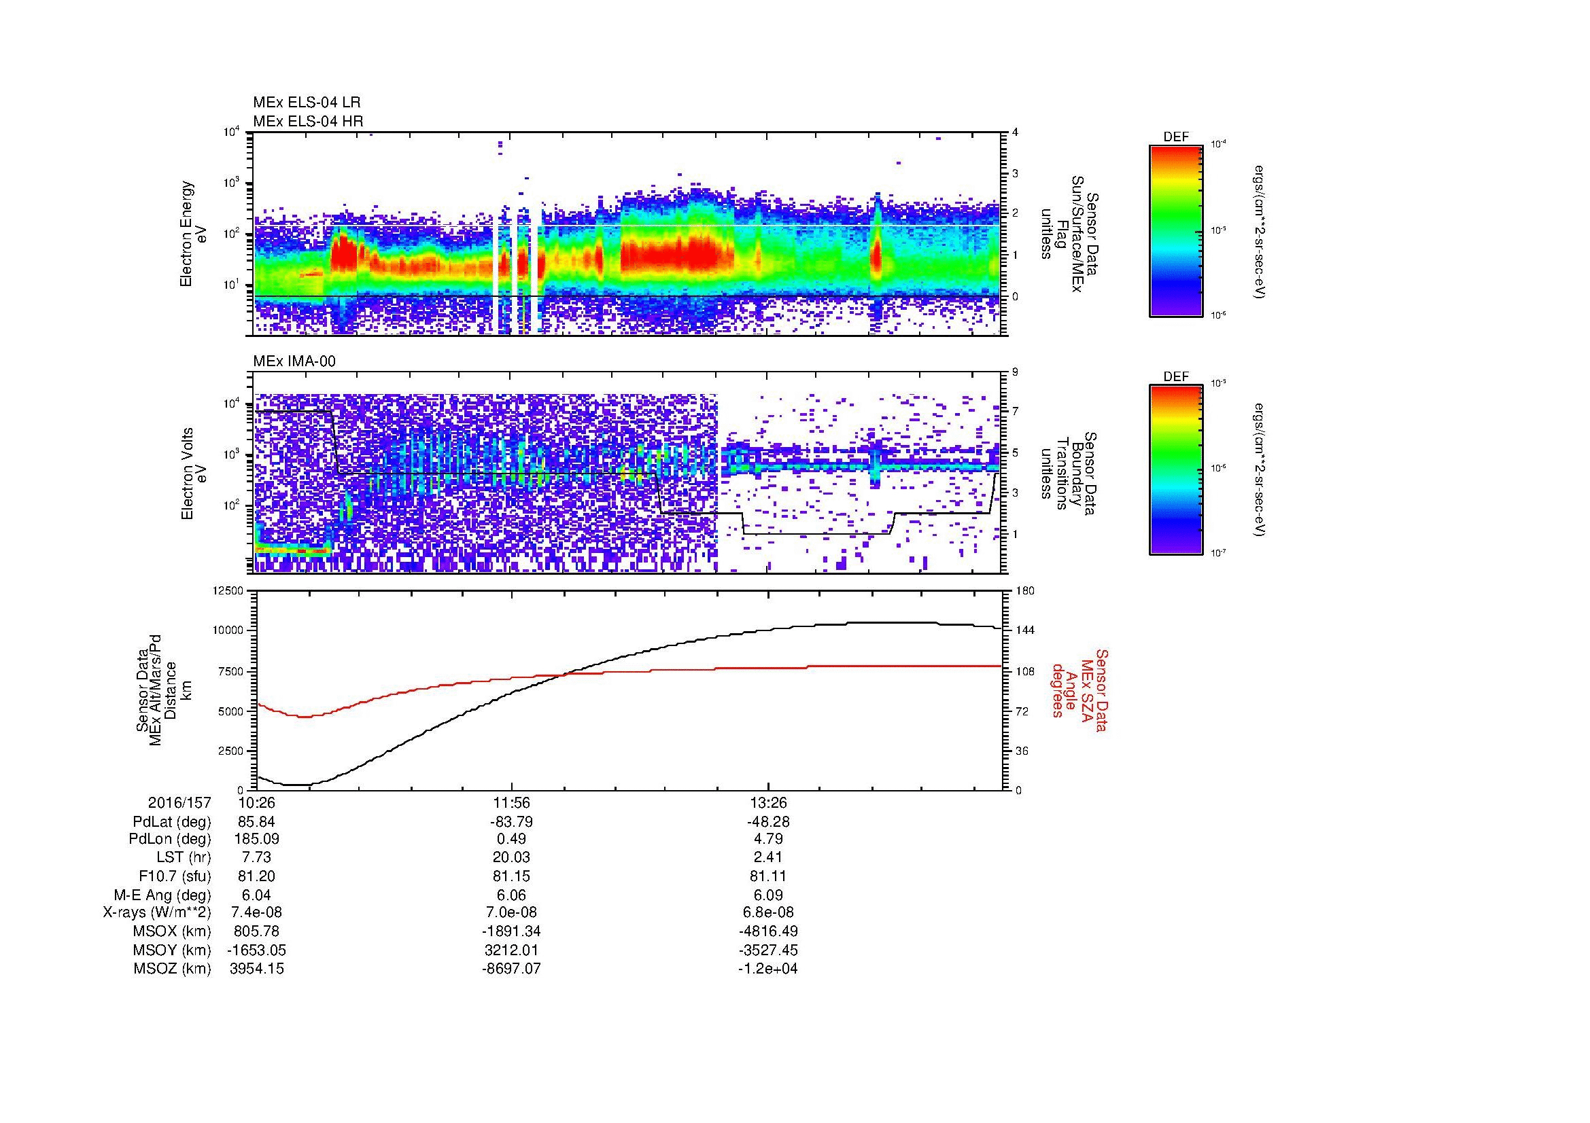
Task: Click the 'PdLat (deg)' row label
Action: [x=172, y=822]
